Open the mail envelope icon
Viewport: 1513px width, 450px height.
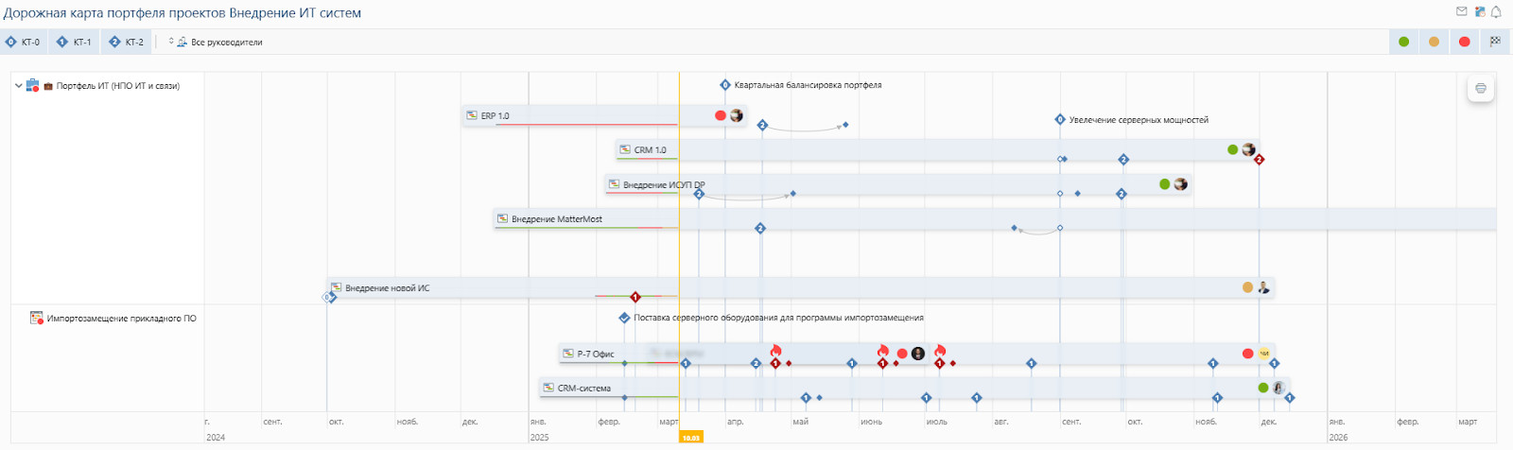tap(1461, 12)
